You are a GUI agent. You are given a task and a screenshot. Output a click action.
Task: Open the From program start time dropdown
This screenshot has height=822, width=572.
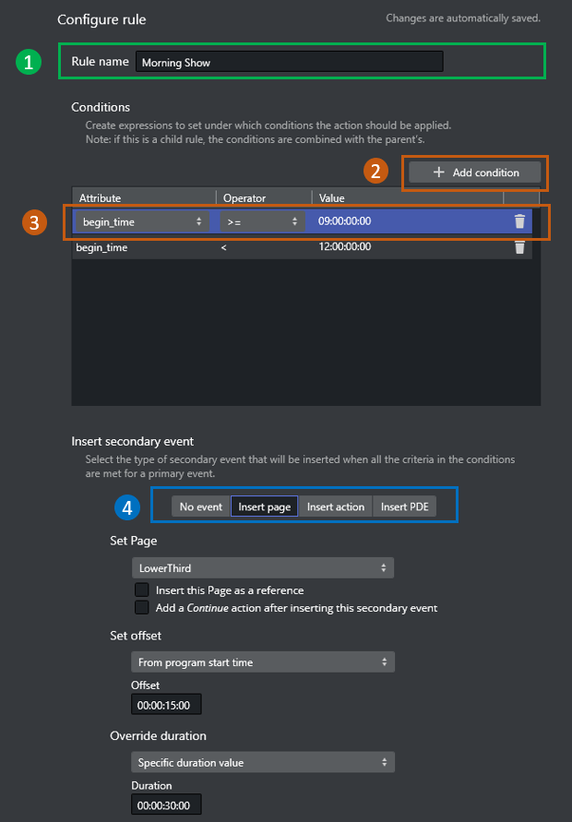tap(262, 661)
